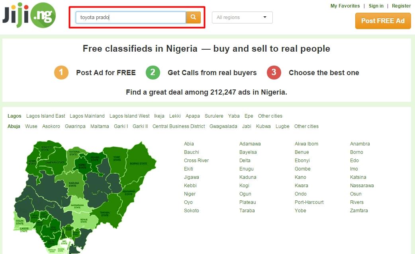The image size is (415, 254).
Task: Expand the All regions dropdown
Action: pyautogui.click(x=242, y=17)
